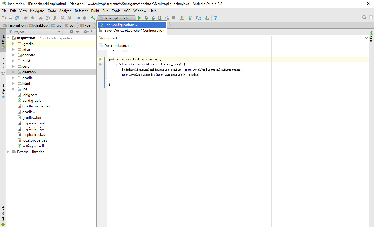Click the Hide Project panel icon
Image resolution: width=374 pixels, height=227 pixels.
point(93,32)
